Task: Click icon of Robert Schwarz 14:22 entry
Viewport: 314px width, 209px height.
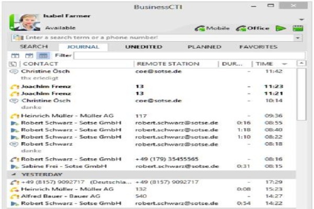Action: [15, 204]
